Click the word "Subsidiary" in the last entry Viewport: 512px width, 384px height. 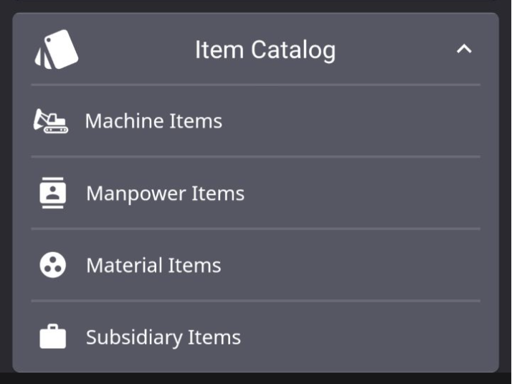[134, 337]
